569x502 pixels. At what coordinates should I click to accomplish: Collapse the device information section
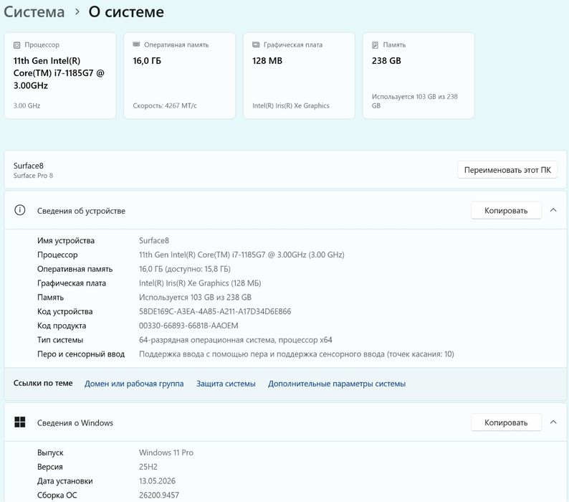click(553, 210)
